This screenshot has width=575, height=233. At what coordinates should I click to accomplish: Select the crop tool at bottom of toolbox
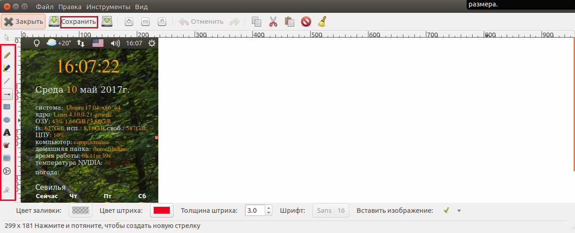(7, 189)
